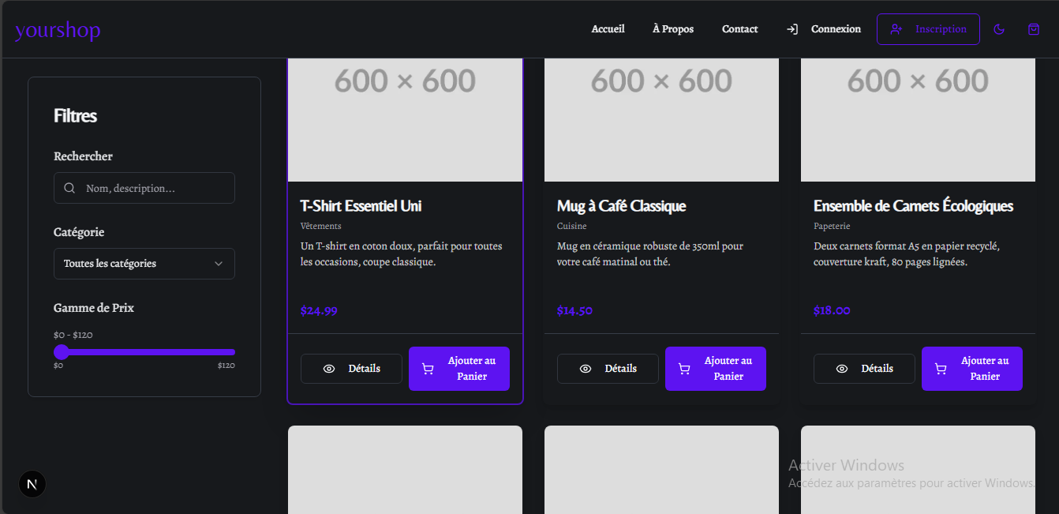Screen dimensions: 1059x514
Task: Go to the Accueil page
Action: coord(608,29)
